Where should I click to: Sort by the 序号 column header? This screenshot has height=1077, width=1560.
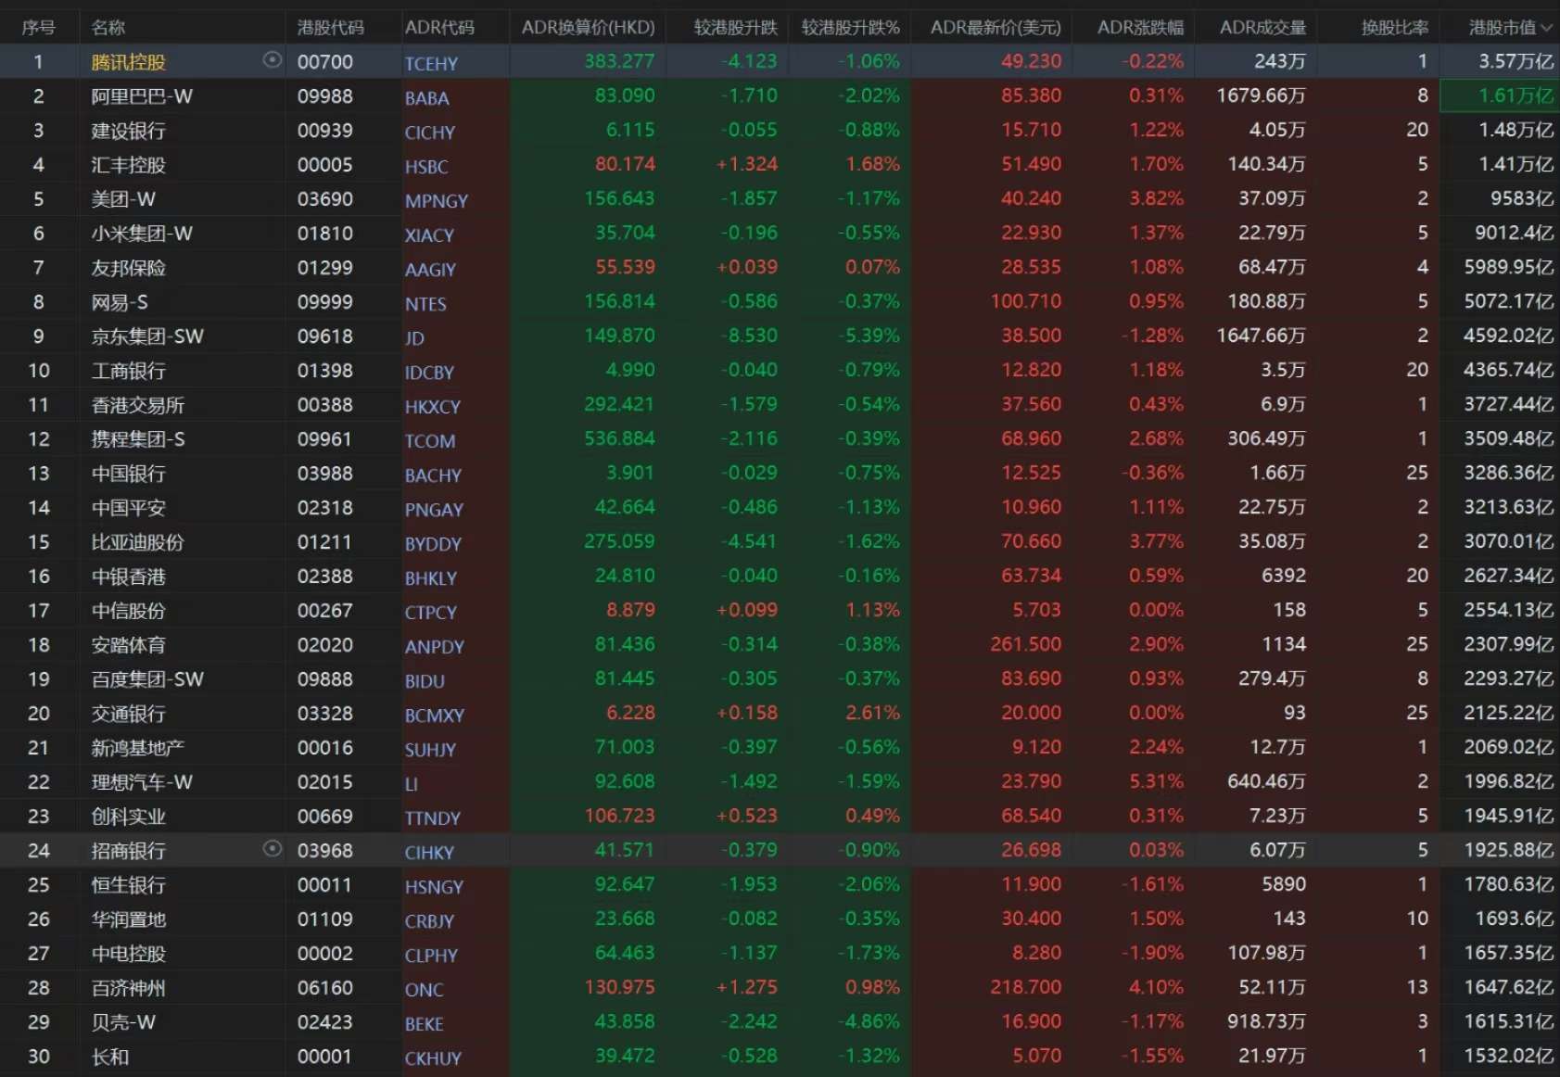(x=38, y=28)
